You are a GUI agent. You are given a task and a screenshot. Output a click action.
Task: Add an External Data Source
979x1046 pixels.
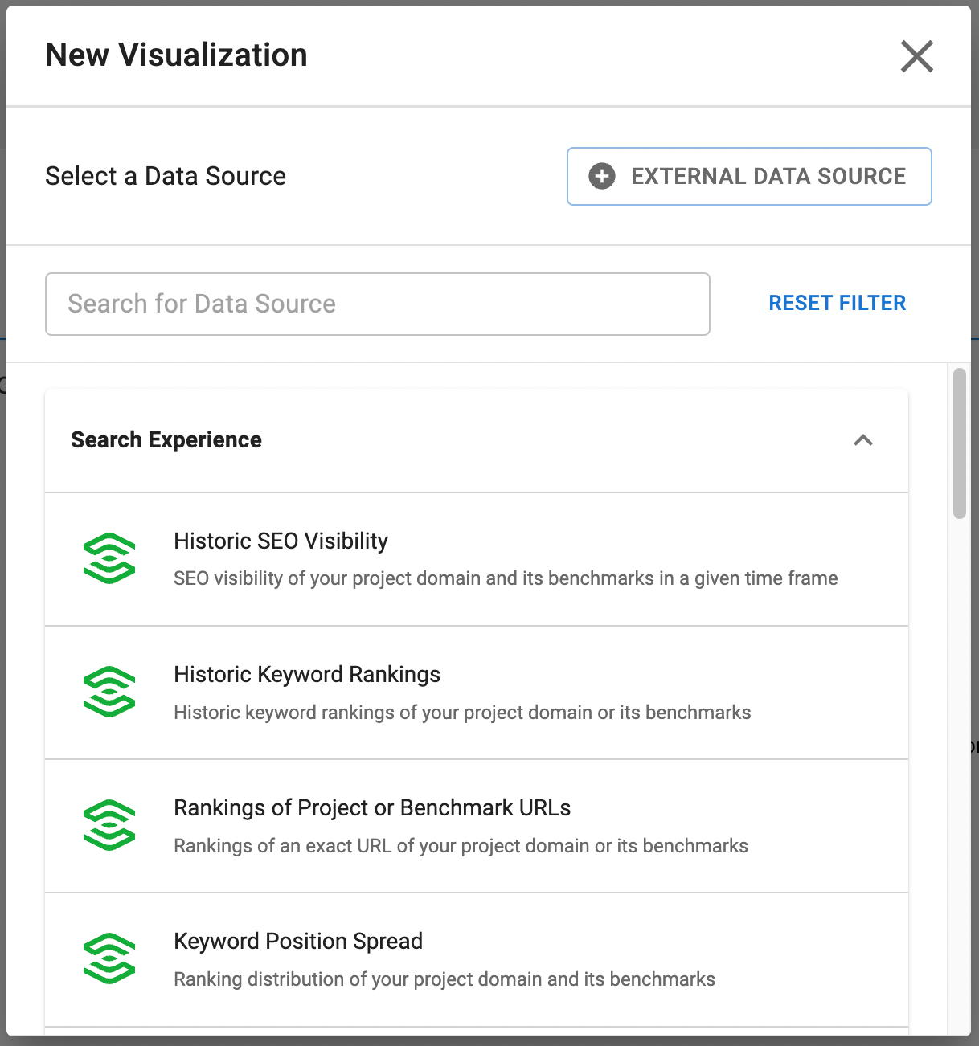[x=749, y=176]
